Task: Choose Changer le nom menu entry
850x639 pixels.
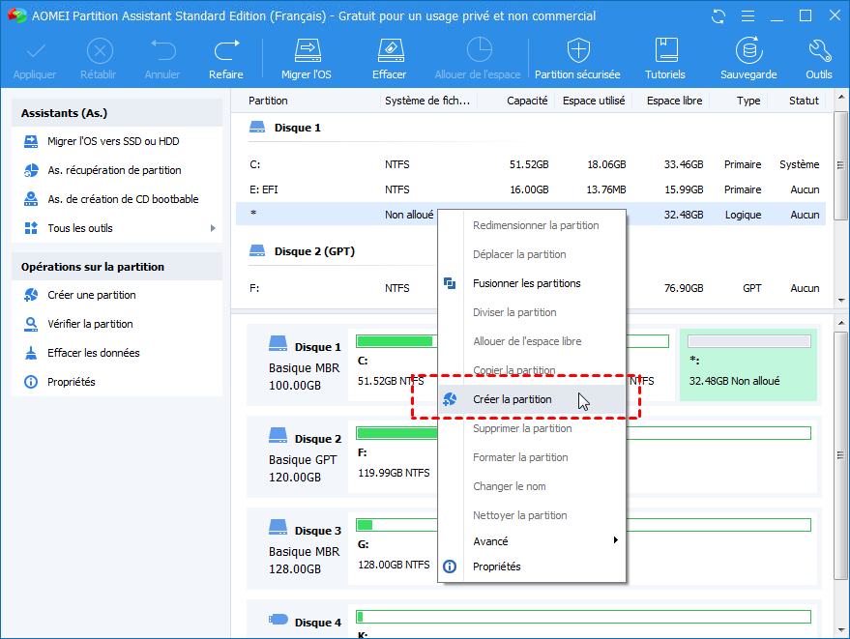Action: pos(531,486)
